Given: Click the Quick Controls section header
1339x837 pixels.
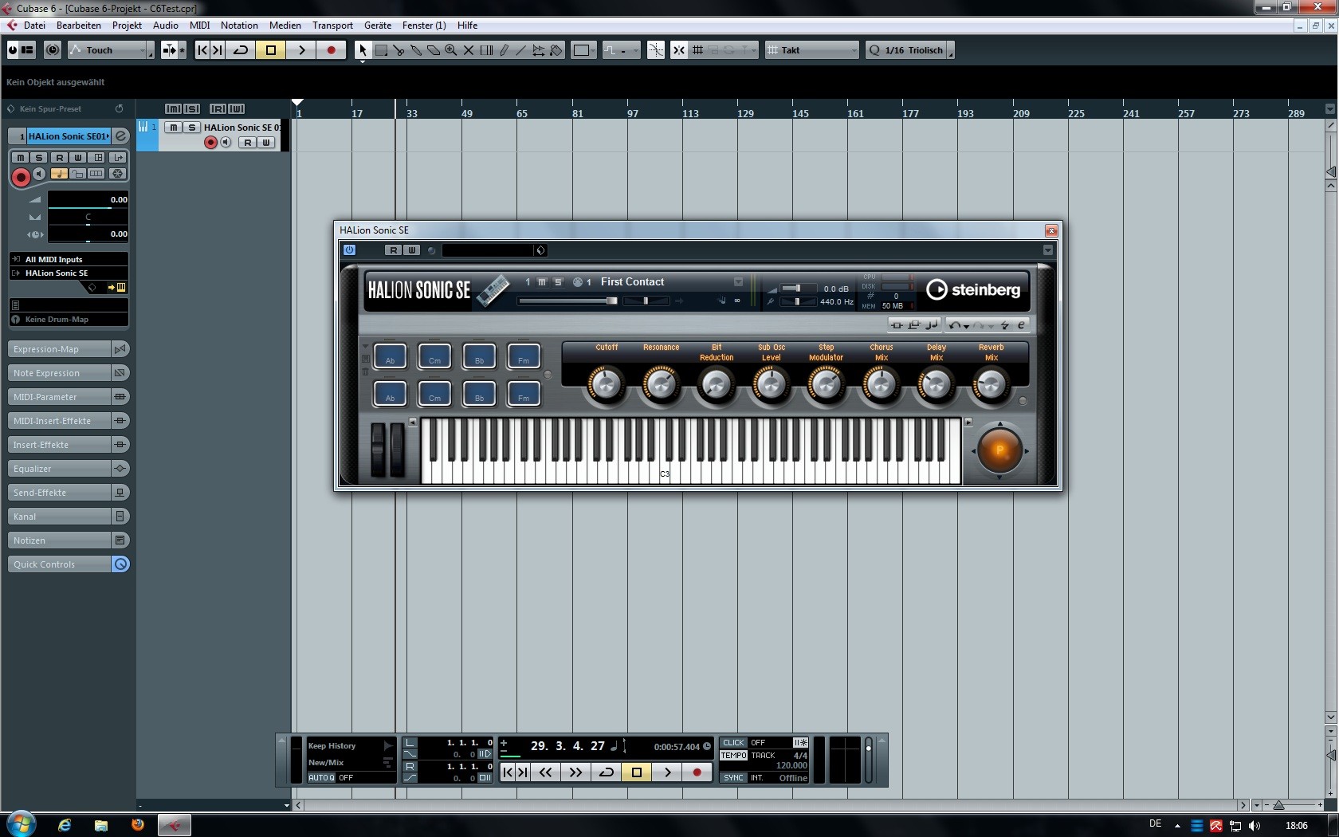Looking at the screenshot, I should 60,564.
